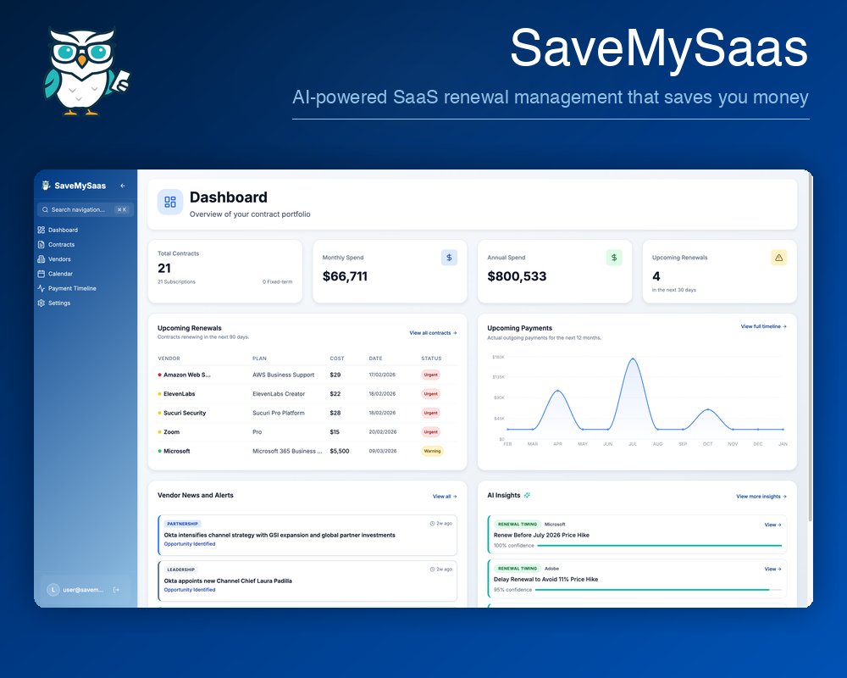Viewport: 847px width, 678px height.
Task: Open the View full timeline link
Action: [763, 326]
